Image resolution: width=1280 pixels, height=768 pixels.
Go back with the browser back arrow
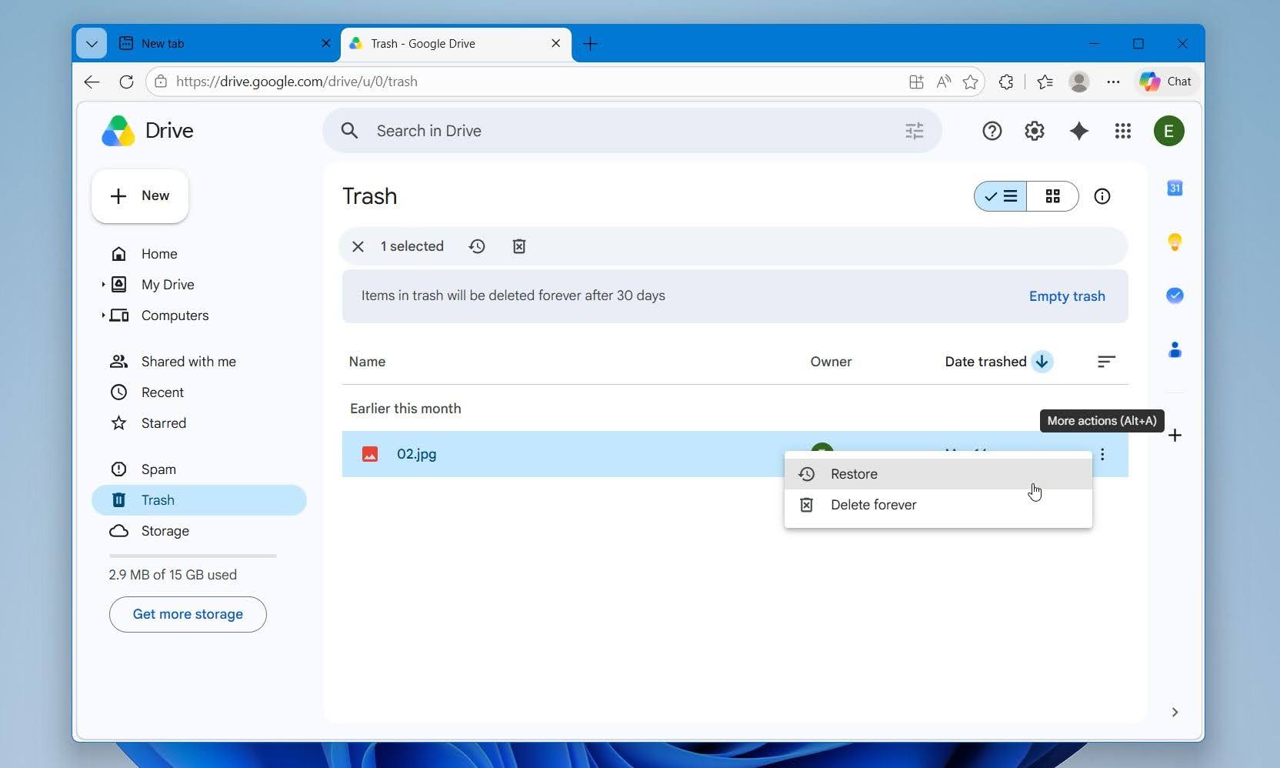pos(92,82)
